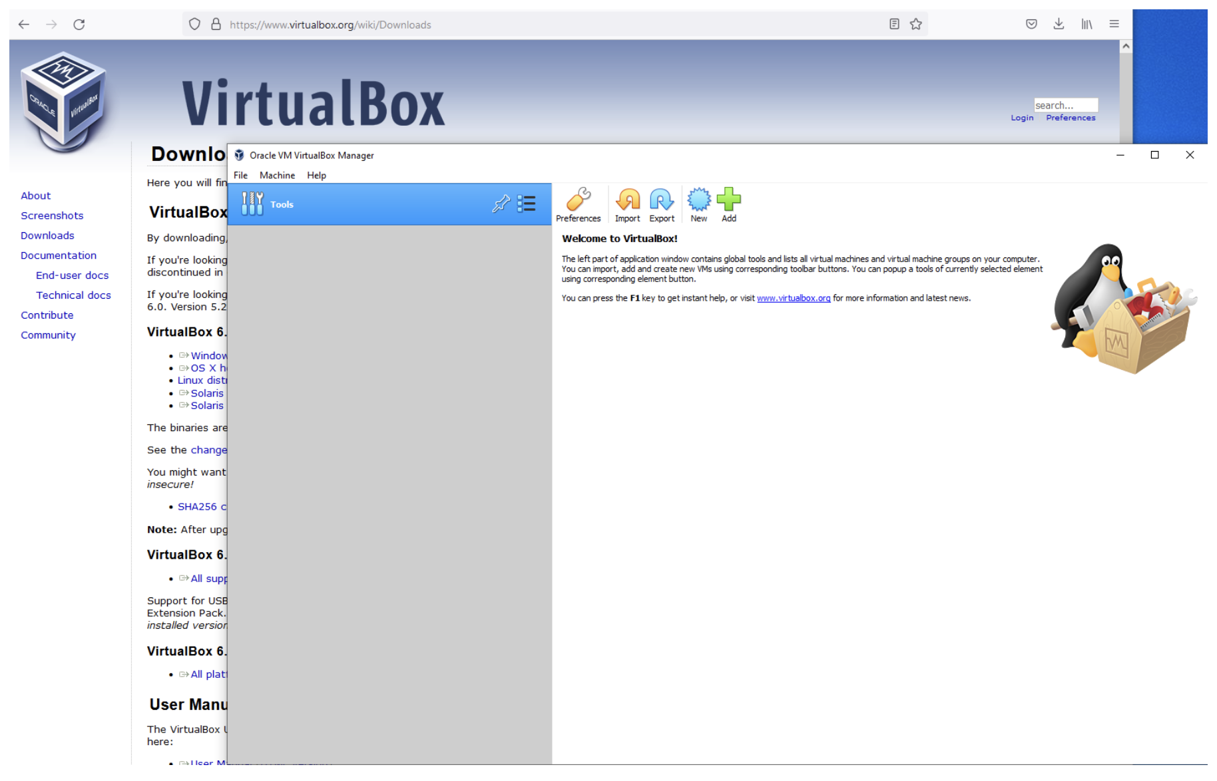This screenshot has width=1217, height=781.
Task: Click the Export appliance icon
Action: (x=661, y=204)
